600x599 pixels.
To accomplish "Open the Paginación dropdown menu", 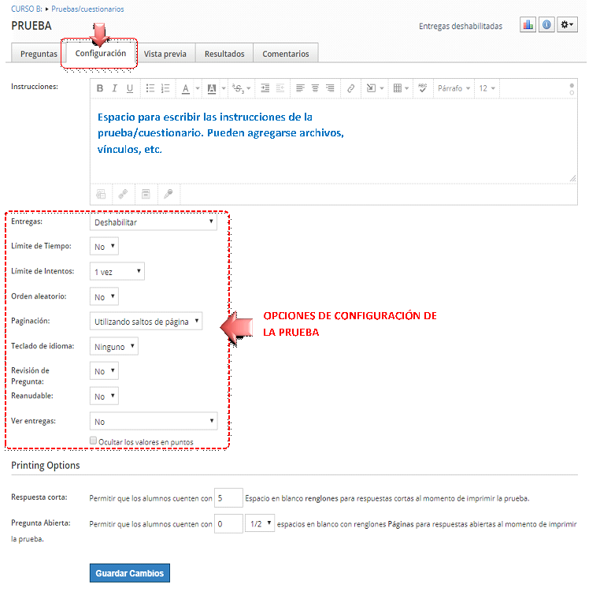I will click(x=146, y=322).
